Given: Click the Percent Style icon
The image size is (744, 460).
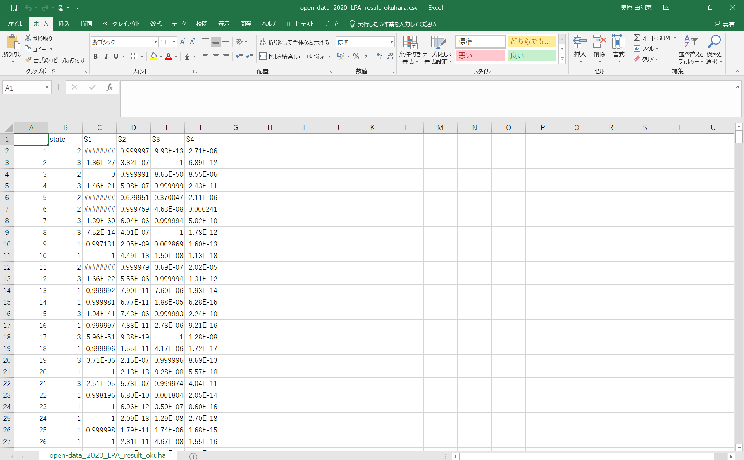Looking at the screenshot, I should pyautogui.click(x=356, y=57).
